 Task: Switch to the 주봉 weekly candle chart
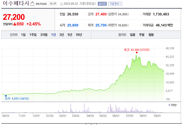(142, 35)
